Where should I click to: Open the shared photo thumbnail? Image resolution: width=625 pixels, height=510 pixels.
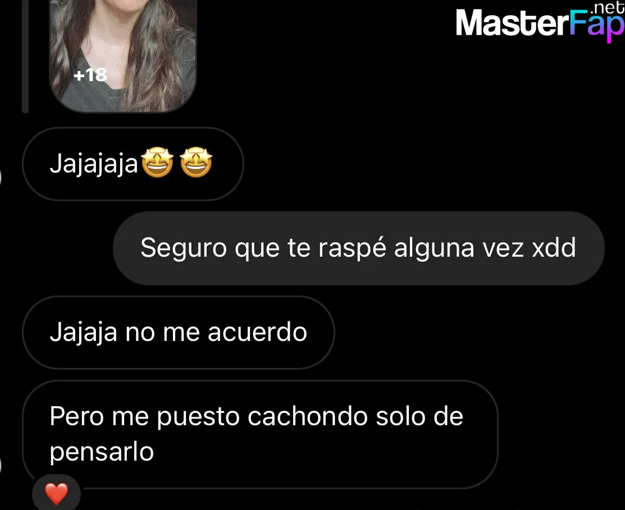(x=123, y=56)
